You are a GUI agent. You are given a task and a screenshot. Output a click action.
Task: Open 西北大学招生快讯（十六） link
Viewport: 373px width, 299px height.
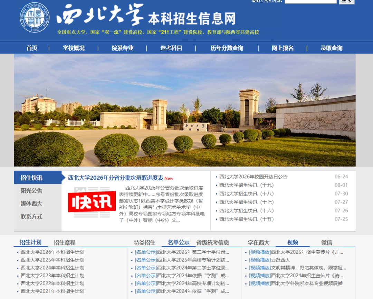[x=247, y=211]
